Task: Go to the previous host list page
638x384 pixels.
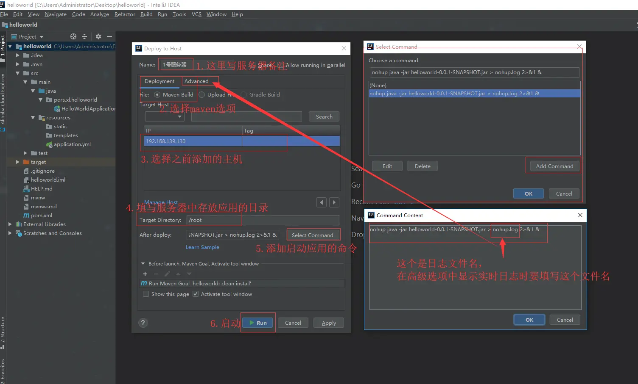Action: (x=322, y=202)
